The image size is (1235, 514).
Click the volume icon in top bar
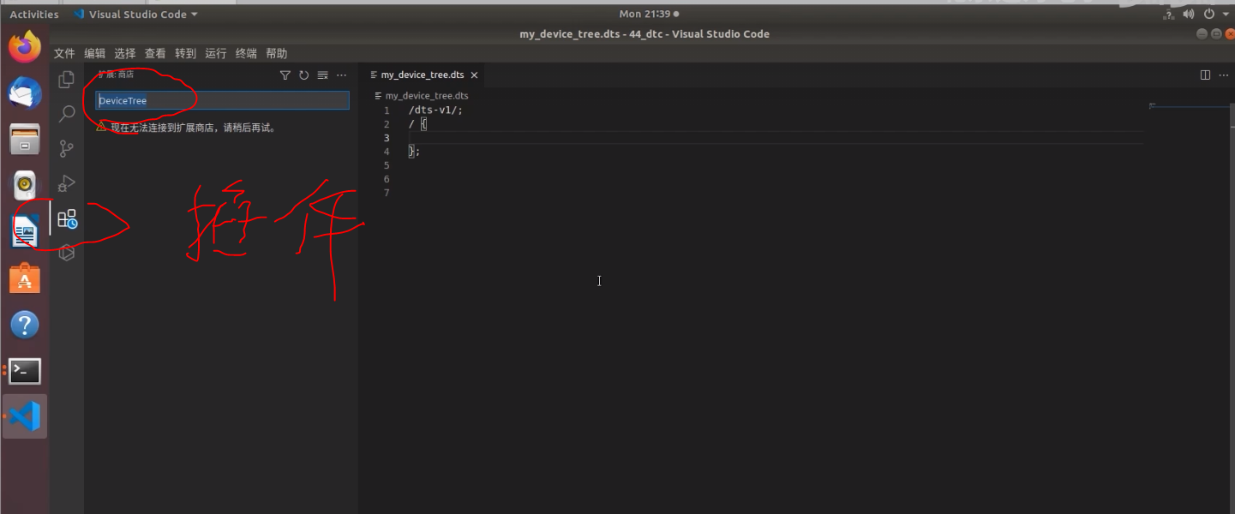tap(1189, 15)
